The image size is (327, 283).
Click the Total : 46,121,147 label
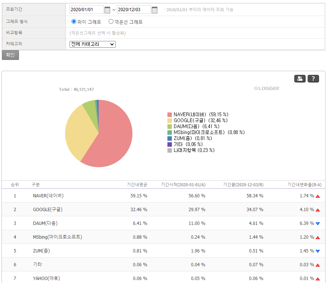76,89
